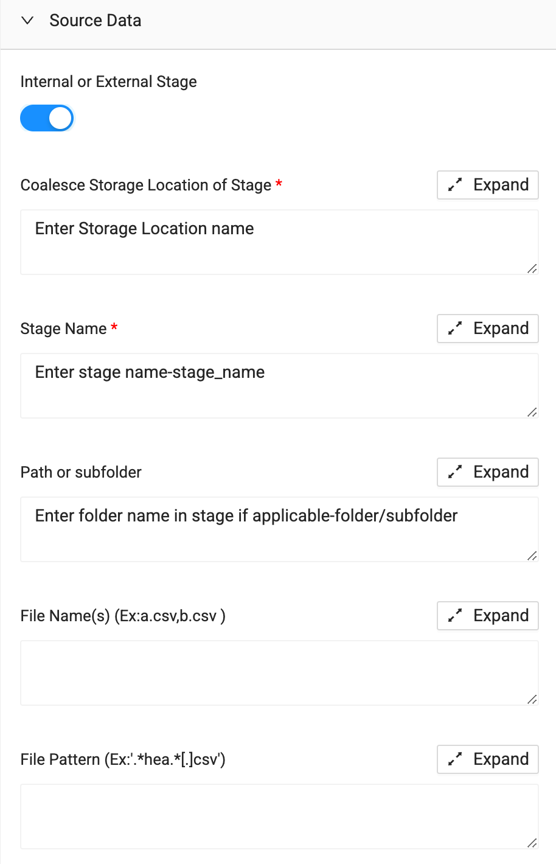
Task: Grab resize handle of Stage Name textarea
Action: tap(532, 412)
